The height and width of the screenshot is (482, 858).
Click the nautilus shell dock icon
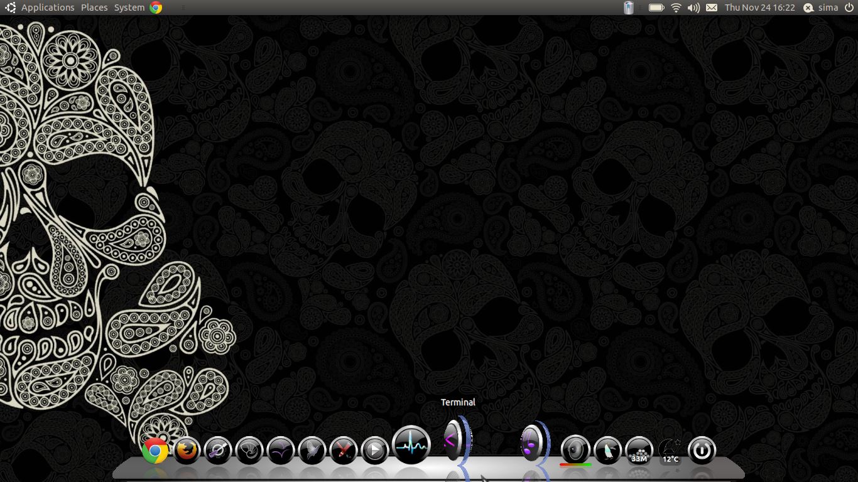[249, 451]
